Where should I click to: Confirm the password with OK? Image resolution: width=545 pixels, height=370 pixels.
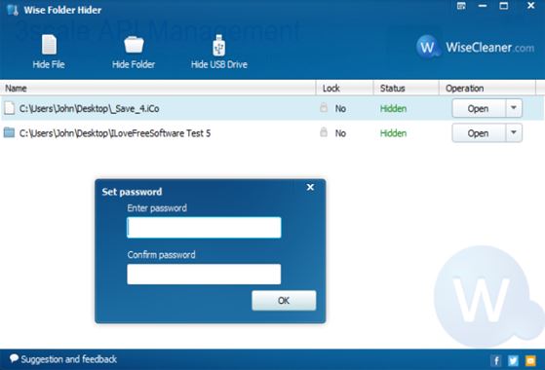(284, 301)
